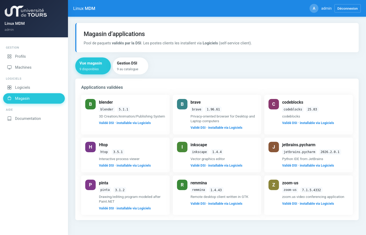Click the 'Magasin d'applications' page heading

[114, 34]
